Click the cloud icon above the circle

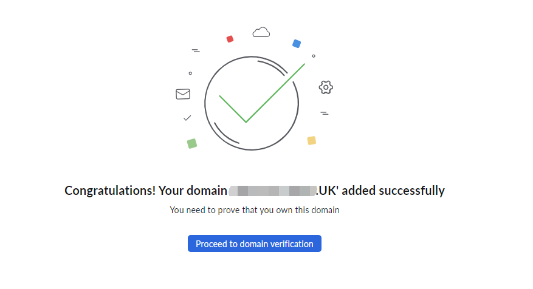(261, 32)
